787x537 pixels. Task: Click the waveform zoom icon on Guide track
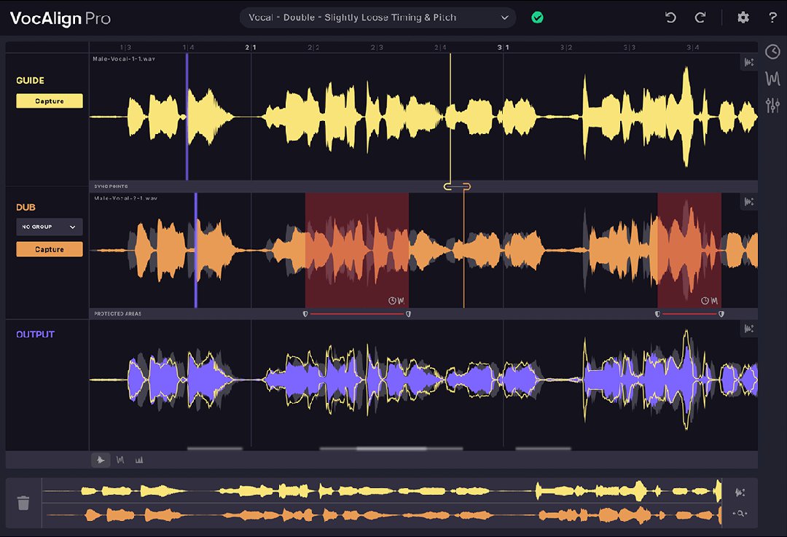(748, 62)
